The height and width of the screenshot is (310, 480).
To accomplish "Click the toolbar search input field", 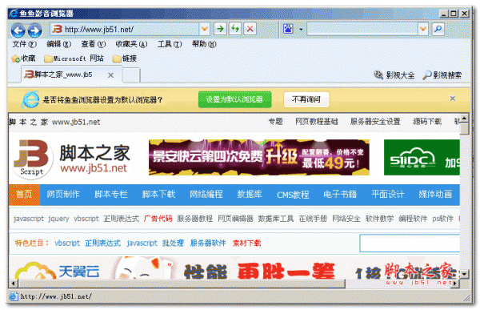I will coord(362,29).
